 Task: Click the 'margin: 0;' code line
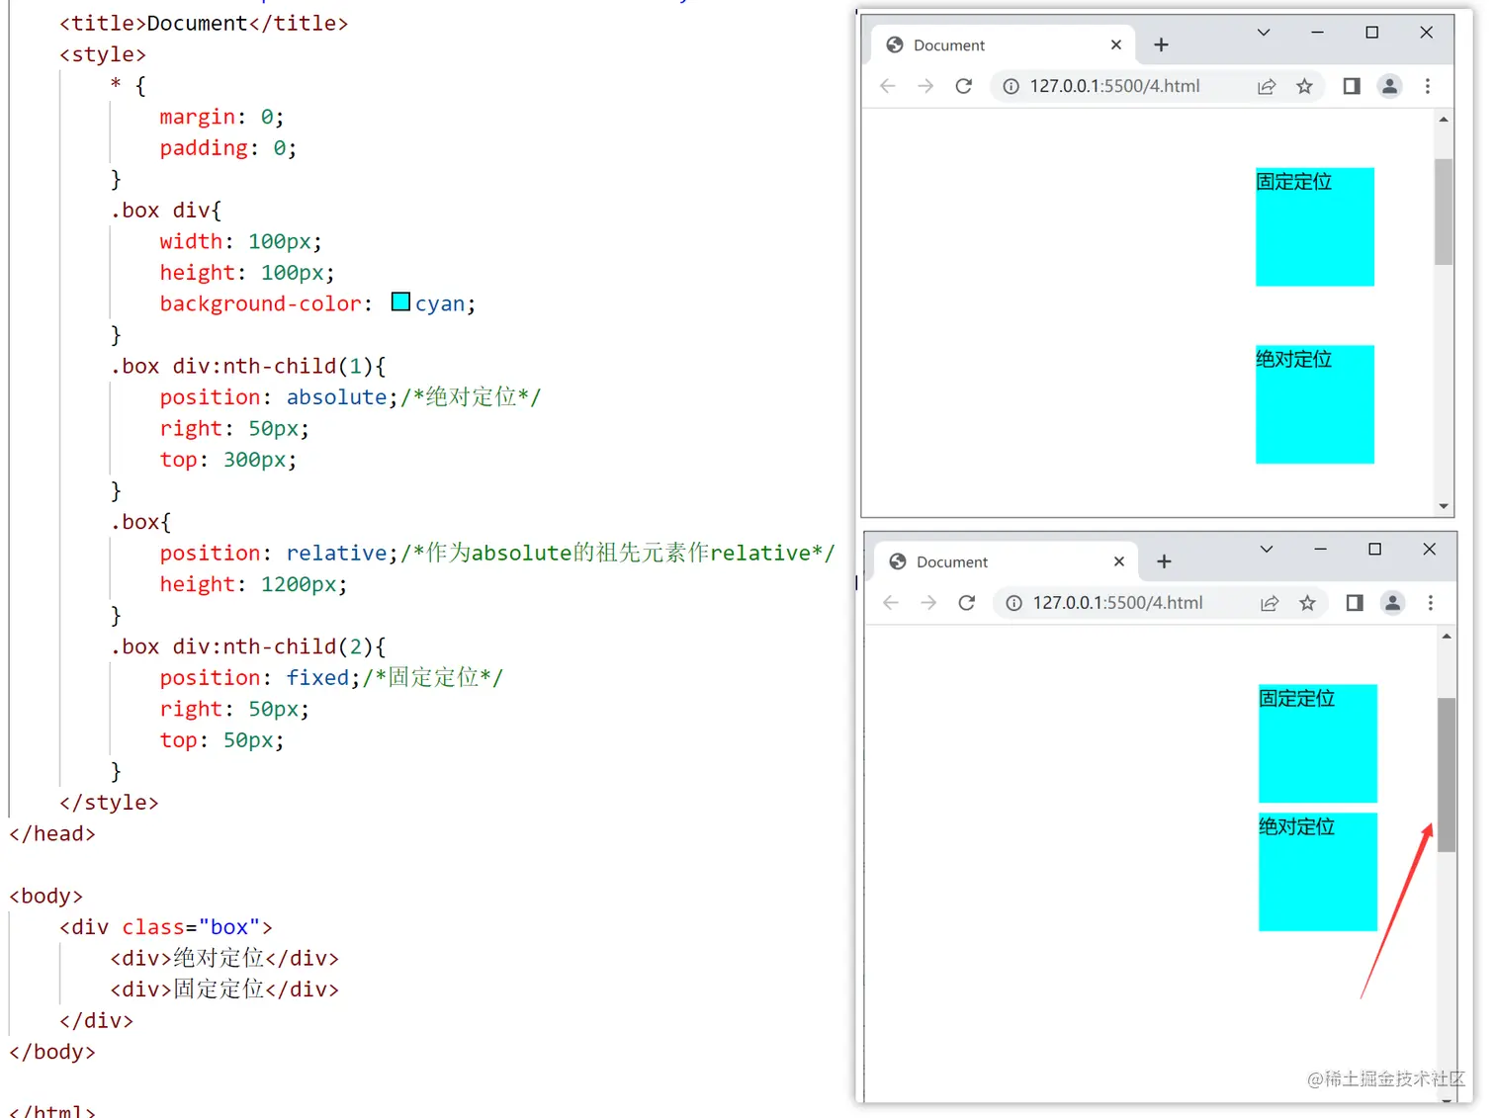point(221,117)
